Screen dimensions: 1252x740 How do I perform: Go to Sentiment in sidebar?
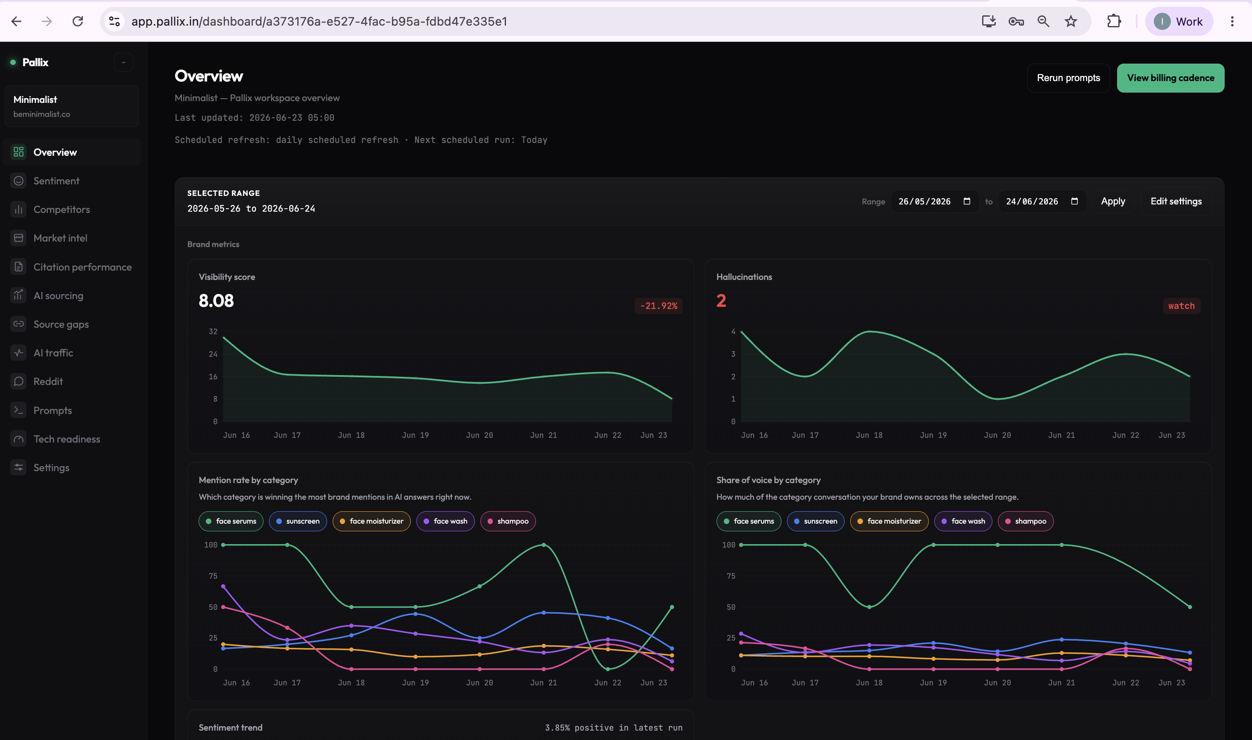72,181
